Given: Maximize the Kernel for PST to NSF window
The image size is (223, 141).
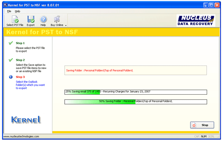Looking at the screenshot, I should 211,5.
